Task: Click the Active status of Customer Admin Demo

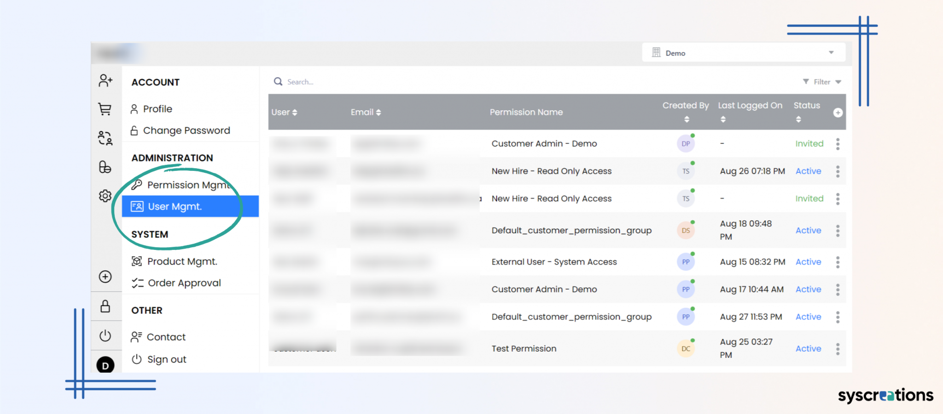Action: pos(808,289)
